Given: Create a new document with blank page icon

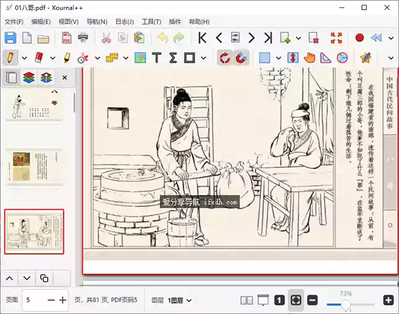Looking at the screenshot, I should 27,38.
